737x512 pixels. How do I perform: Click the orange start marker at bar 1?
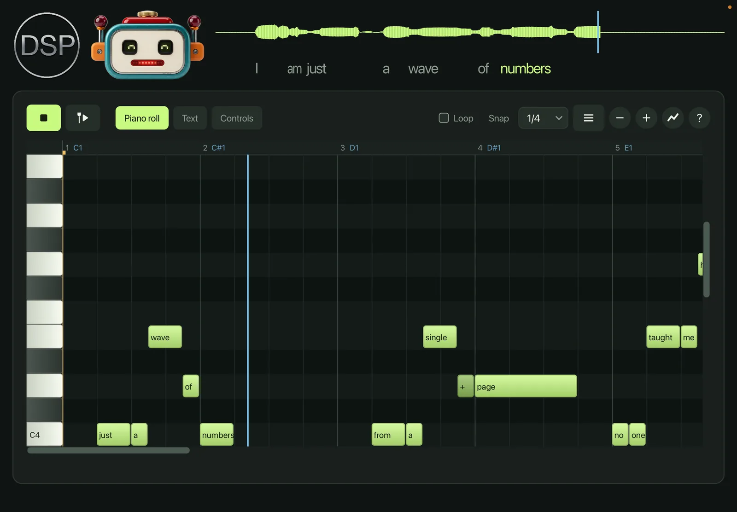[x=64, y=152]
